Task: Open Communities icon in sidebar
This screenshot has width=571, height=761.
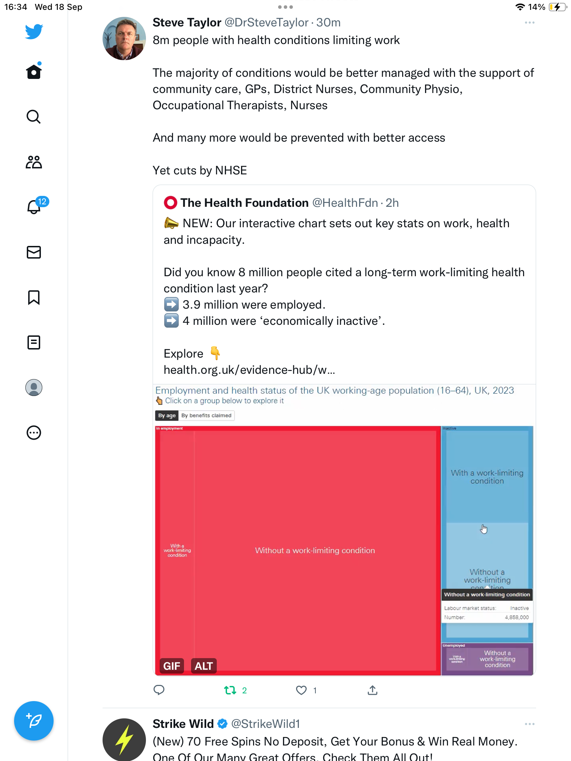Action: point(34,162)
